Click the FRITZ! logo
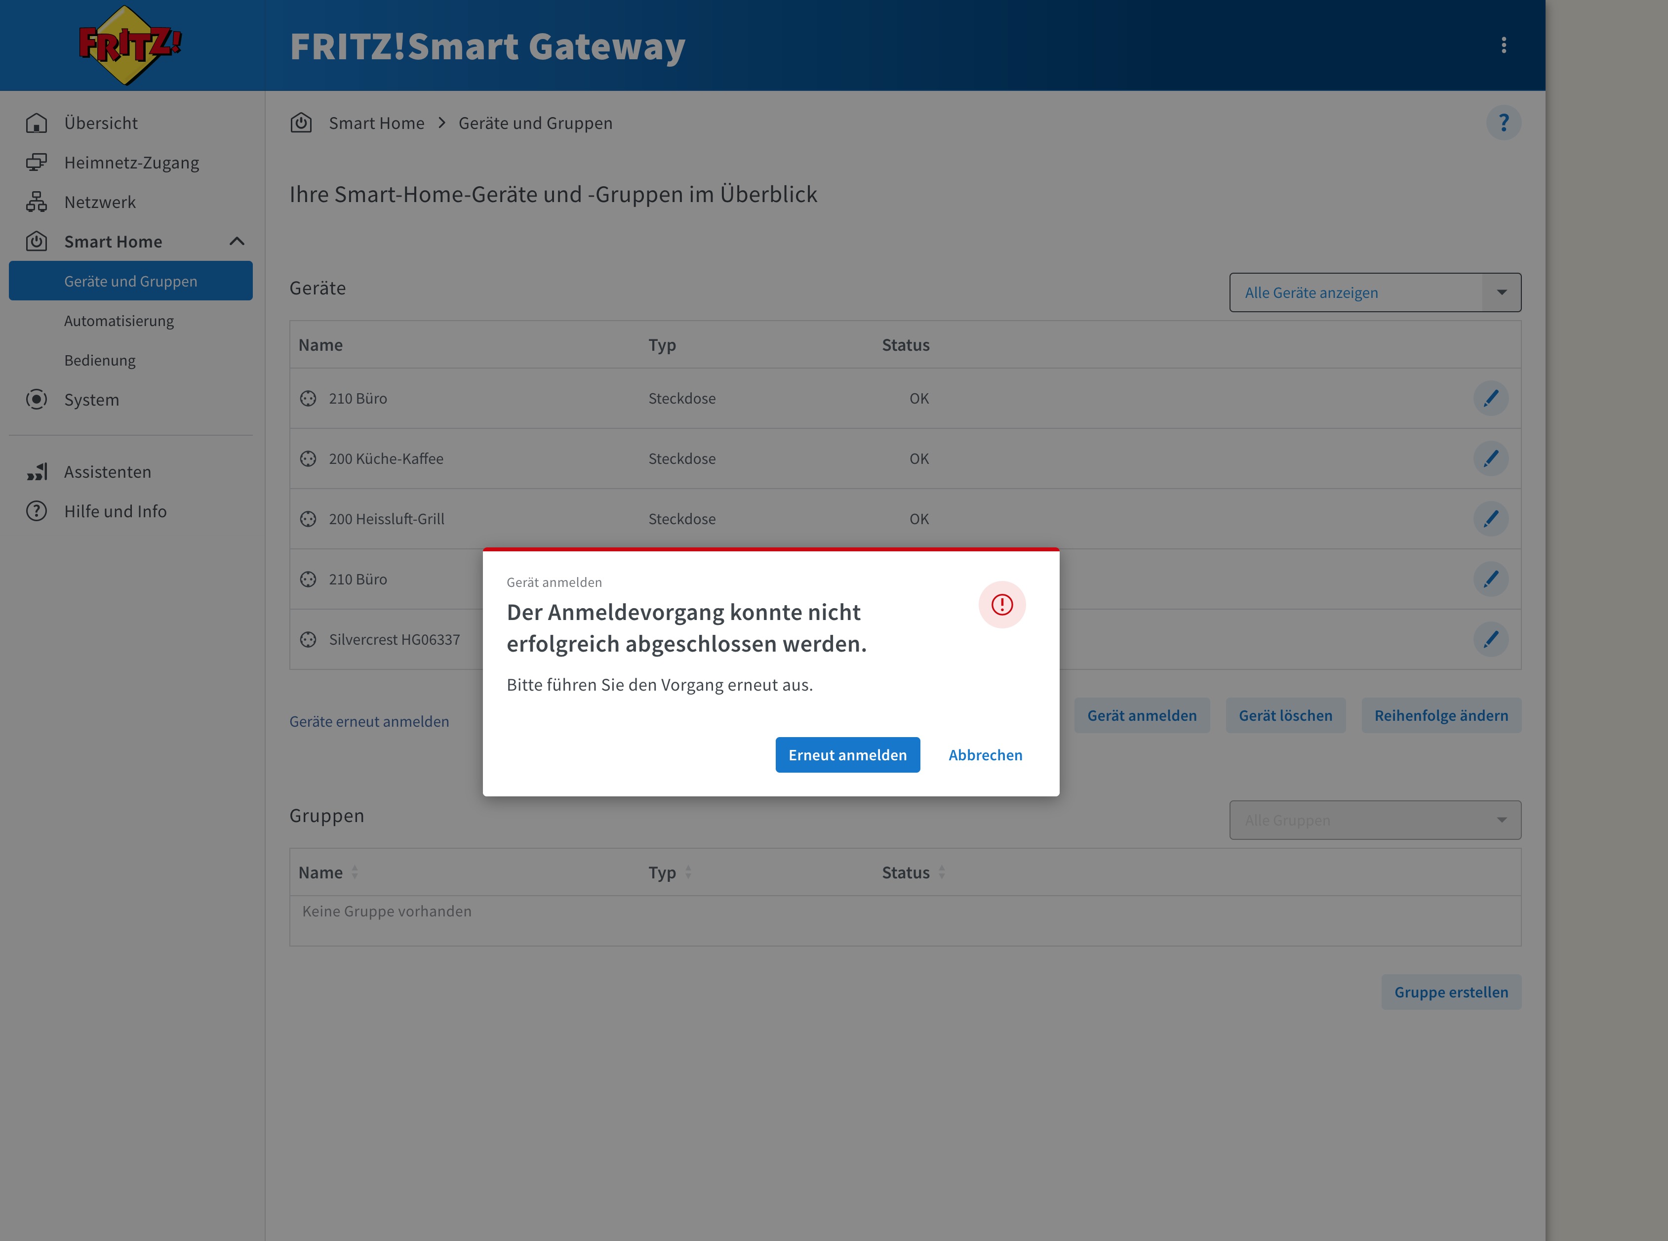Image resolution: width=1668 pixels, height=1241 pixels. [x=130, y=45]
